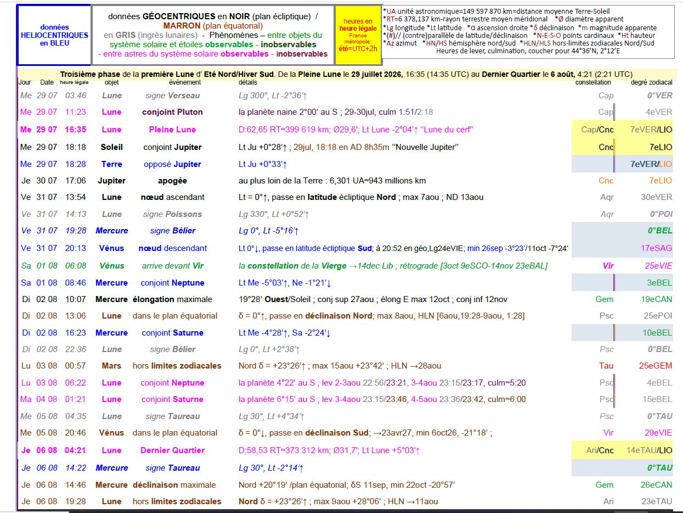Click 'Gem' constellation in élongation maximale row
683x513 pixels.
(605, 299)
